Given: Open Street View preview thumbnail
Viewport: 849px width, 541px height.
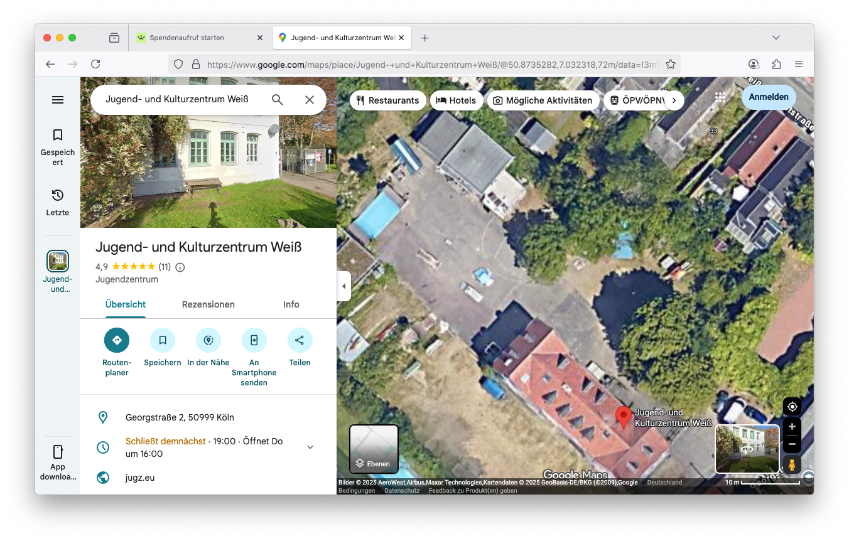Looking at the screenshot, I should (x=747, y=449).
